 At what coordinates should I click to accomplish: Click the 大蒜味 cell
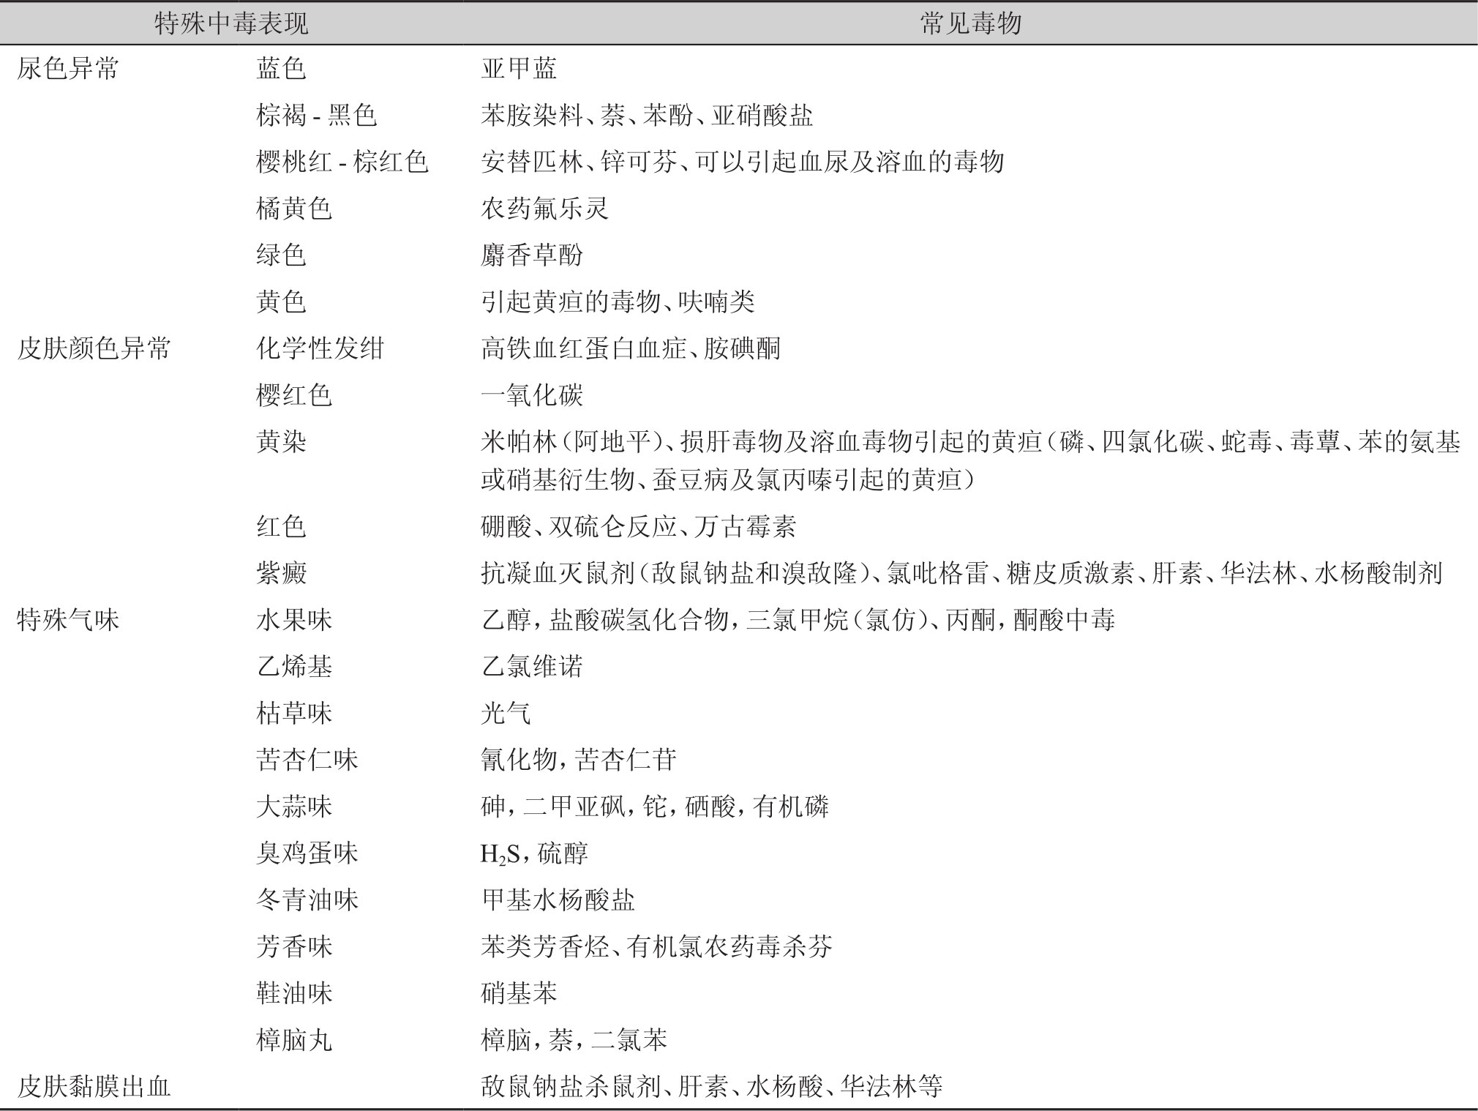[x=294, y=807]
